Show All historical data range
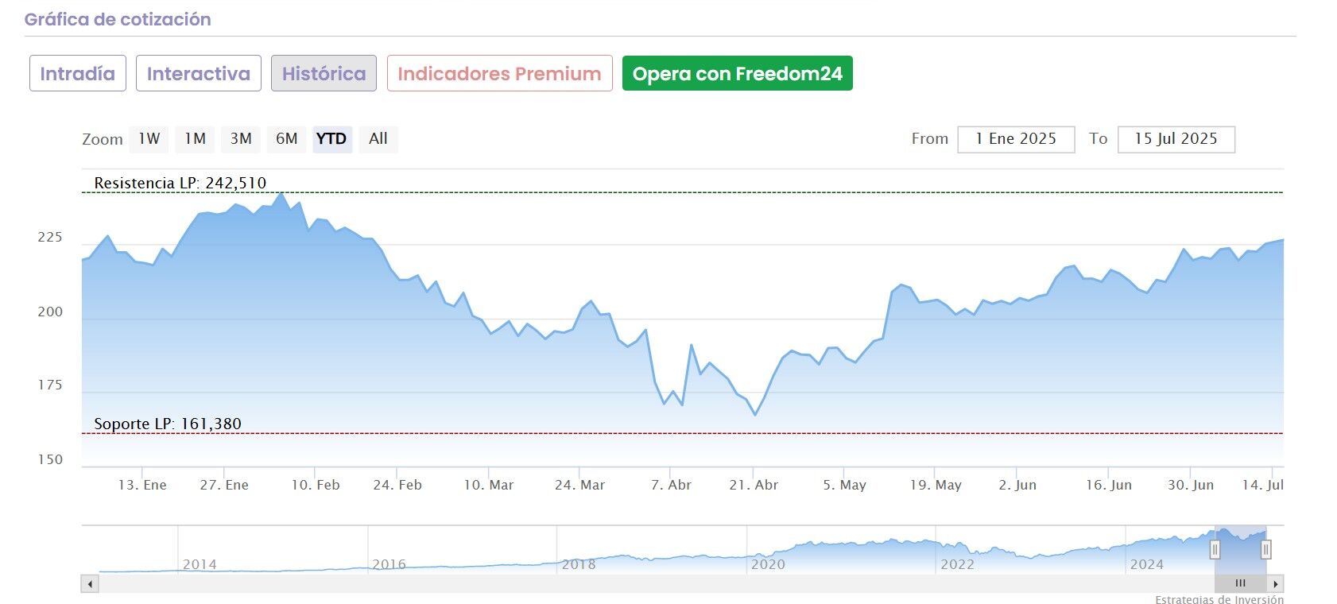1337x604 pixels. click(378, 139)
